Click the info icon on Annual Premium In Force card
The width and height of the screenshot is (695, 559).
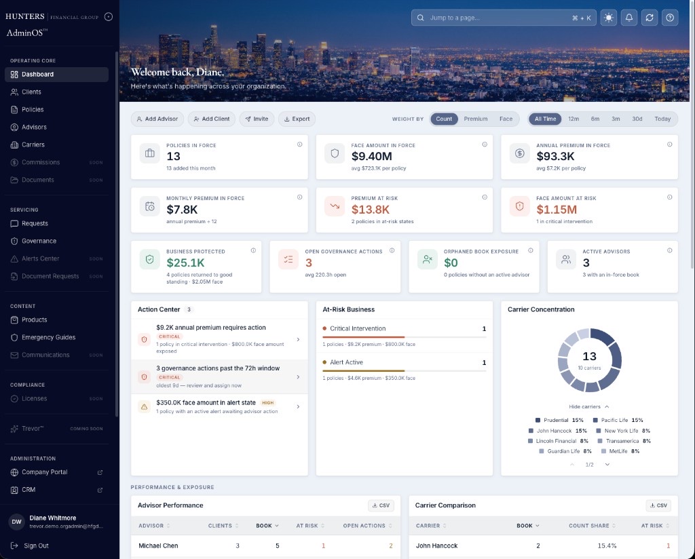point(670,144)
